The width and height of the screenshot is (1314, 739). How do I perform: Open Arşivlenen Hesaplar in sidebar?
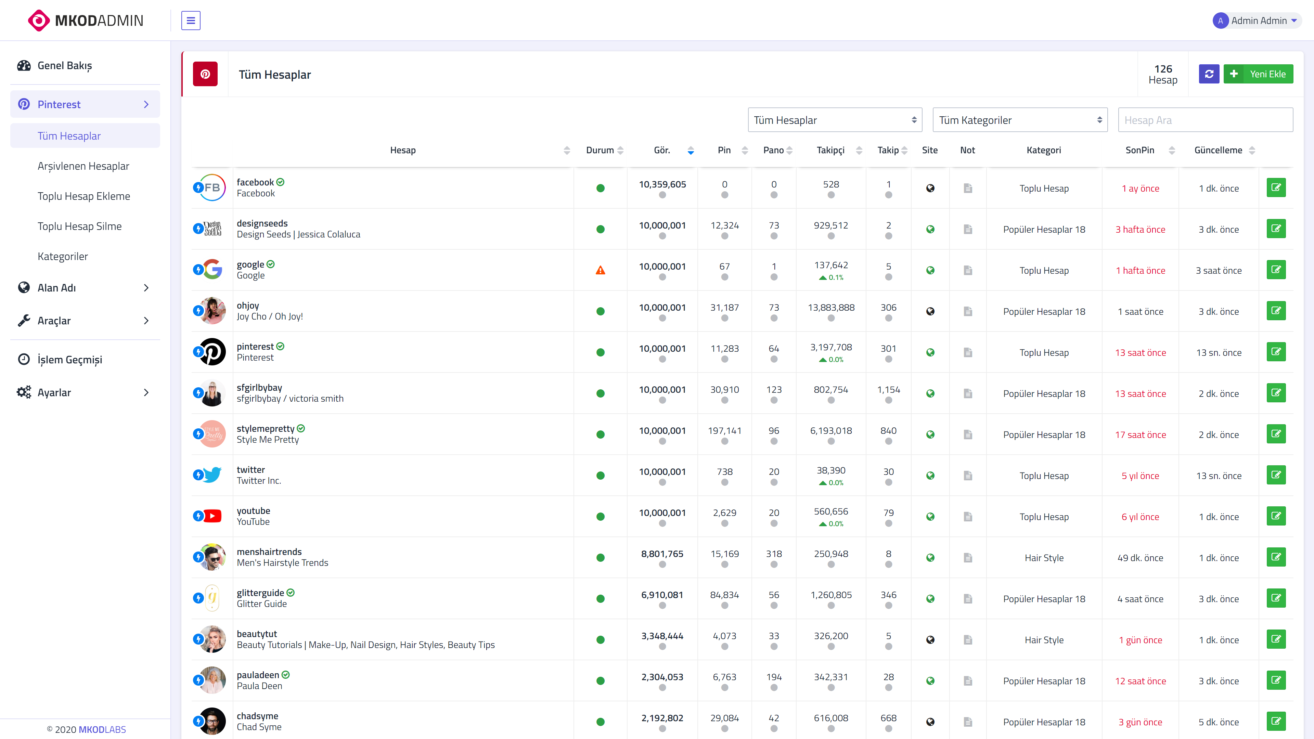(x=83, y=166)
